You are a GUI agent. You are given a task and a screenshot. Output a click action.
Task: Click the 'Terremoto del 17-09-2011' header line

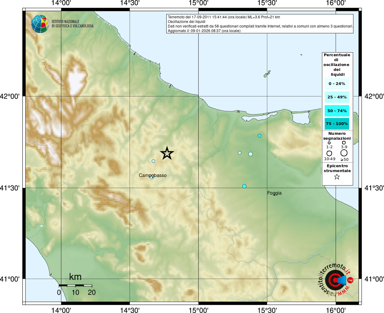click(224, 17)
